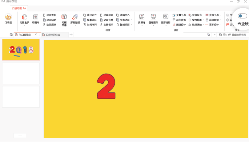The width and height of the screenshot is (249, 147).
Task: Expand the dropdown arrow beside the pin icon
Action: [x=215, y=35]
